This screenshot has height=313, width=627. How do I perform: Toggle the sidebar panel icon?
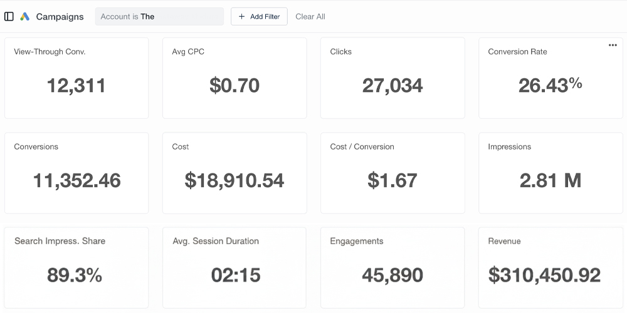click(x=9, y=17)
